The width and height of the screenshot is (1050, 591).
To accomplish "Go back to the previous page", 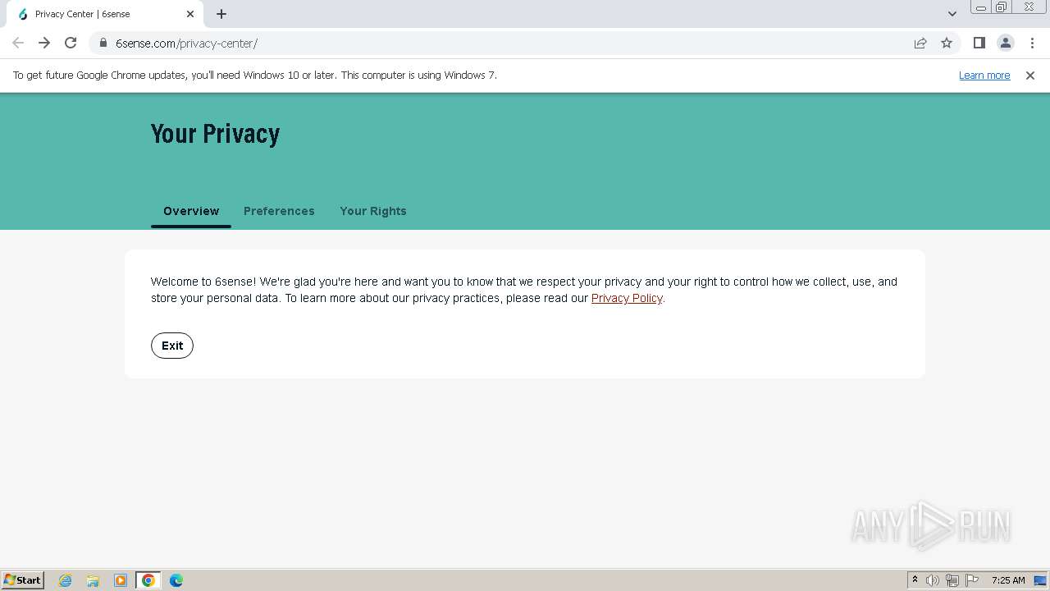I will click(x=18, y=43).
